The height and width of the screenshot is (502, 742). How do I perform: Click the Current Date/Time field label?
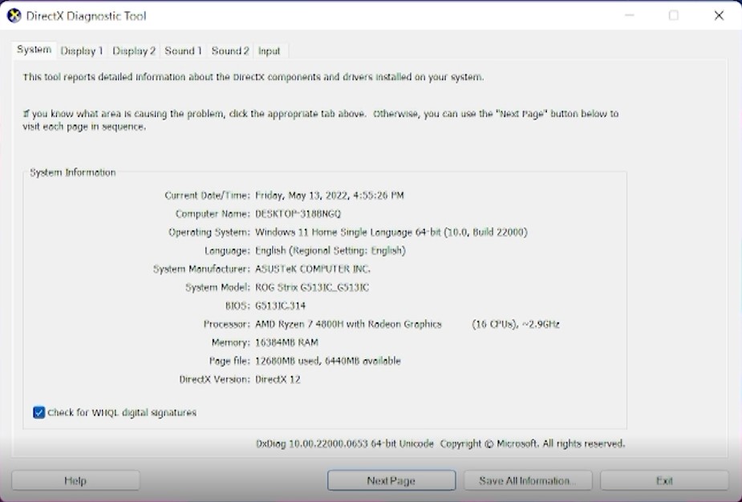click(207, 196)
